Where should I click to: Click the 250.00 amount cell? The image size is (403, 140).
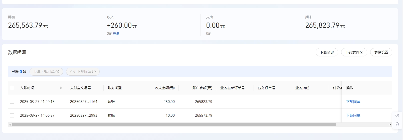click(x=169, y=102)
